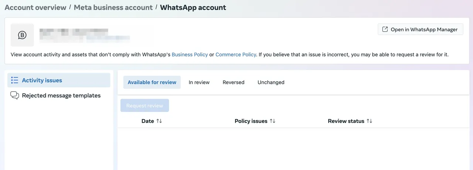Screen dimensions: 473x170
Task: Click the Rejected message templates chat icon
Action: (x=15, y=96)
